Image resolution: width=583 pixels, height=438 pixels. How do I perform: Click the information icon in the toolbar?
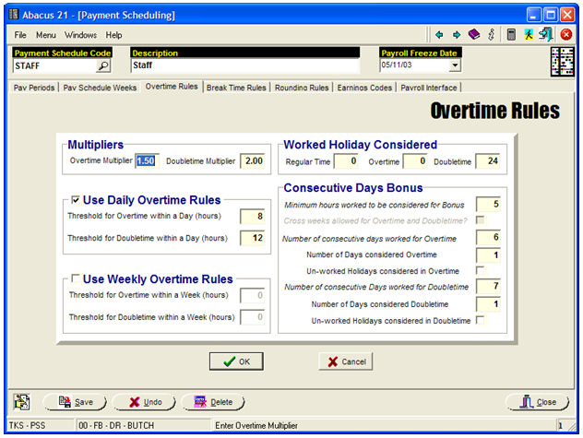(x=491, y=34)
